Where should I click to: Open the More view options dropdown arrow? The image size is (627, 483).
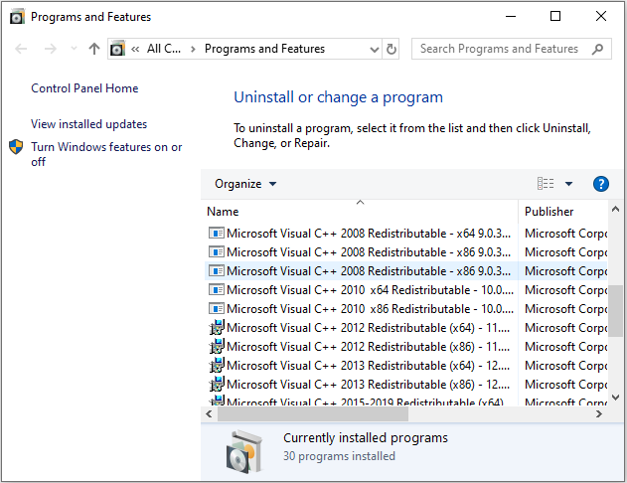[568, 184]
